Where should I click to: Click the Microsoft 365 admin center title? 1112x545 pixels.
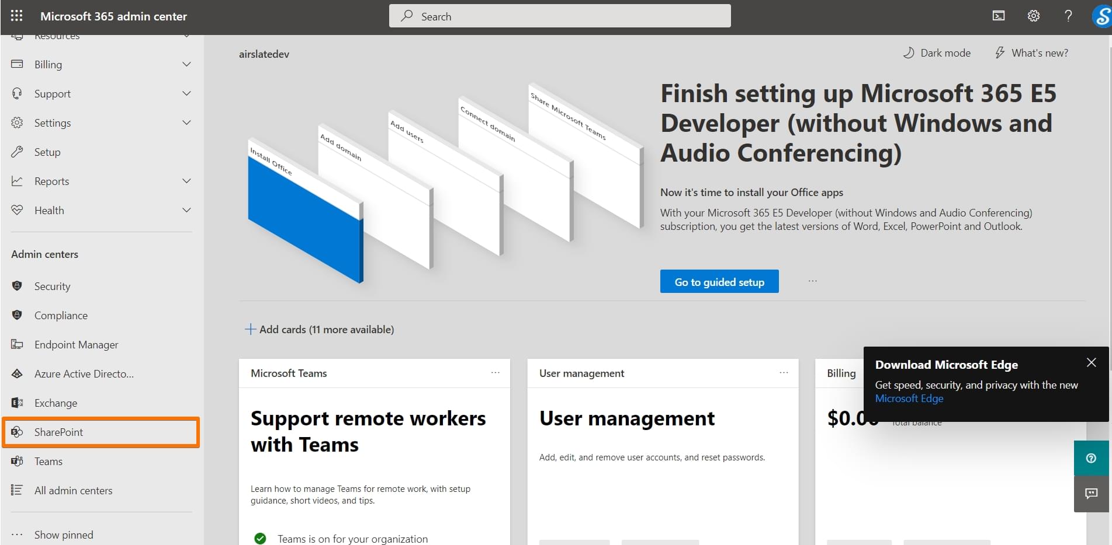point(113,16)
